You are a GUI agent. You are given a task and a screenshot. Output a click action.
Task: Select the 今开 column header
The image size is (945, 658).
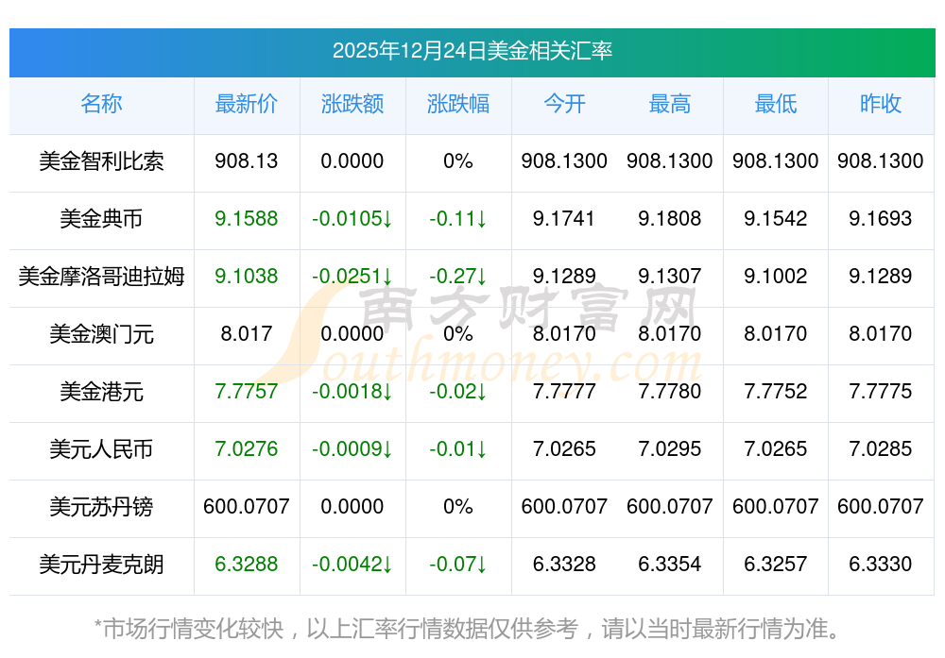tap(564, 104)
